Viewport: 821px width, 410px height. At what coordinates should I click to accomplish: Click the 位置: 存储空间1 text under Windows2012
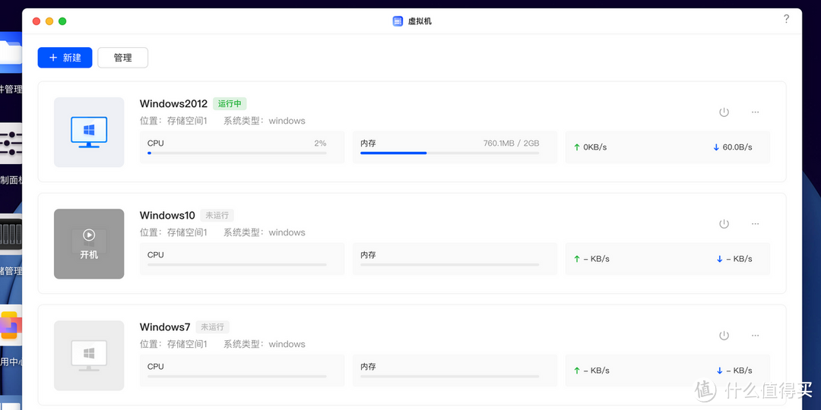(174, 121)
